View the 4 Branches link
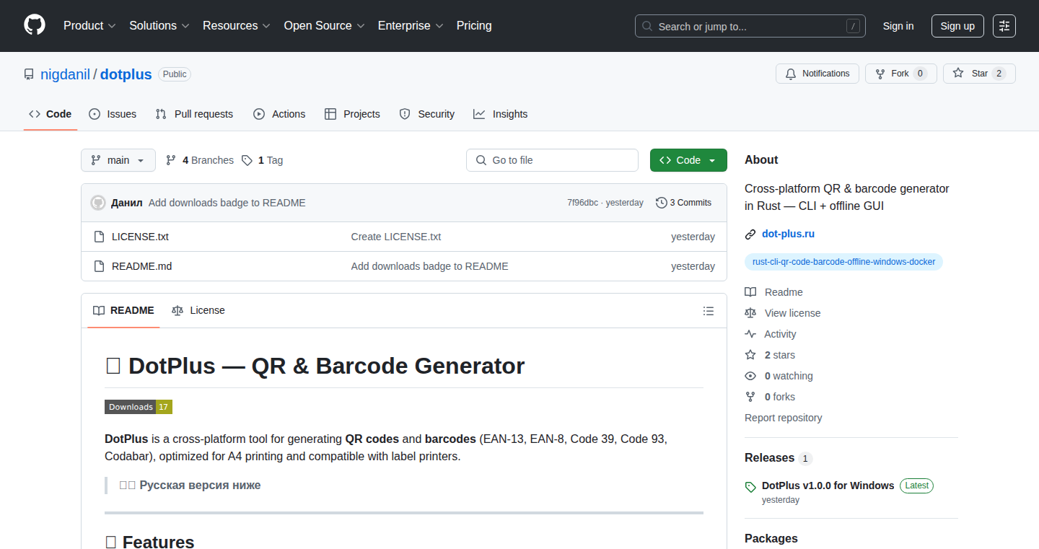Image resolution: width=1039 pixels, height=549 pixels. coord(200,160)
